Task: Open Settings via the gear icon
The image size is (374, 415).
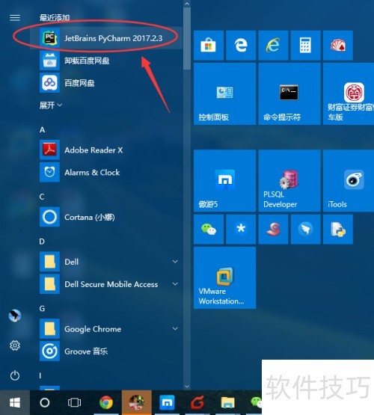Action: [15, 345]
